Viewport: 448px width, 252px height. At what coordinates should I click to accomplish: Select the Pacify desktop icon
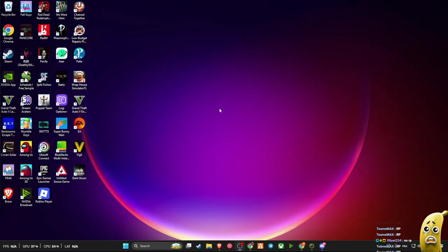pyautogui.click(x=44, y=56)
